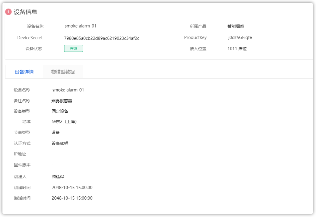
Task: Click the 激活时间 value 2048-10-15 15:00:00
Action: (x=72, y=198)
